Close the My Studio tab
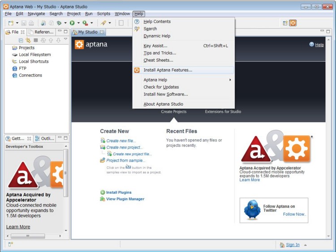 [x=102, y=32]
